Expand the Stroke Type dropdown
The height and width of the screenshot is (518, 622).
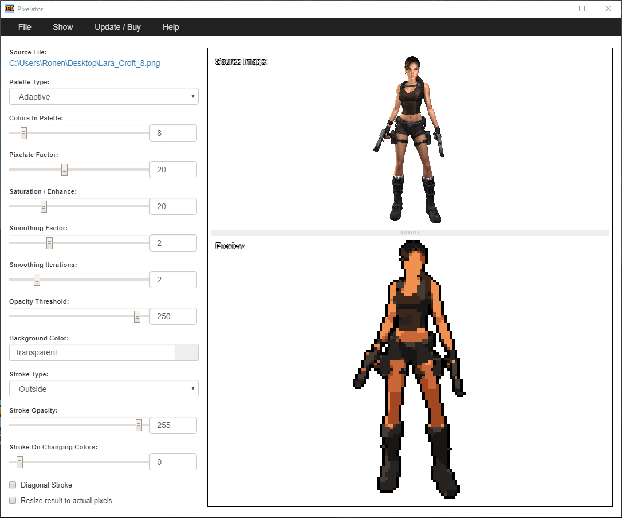(104, 389)
